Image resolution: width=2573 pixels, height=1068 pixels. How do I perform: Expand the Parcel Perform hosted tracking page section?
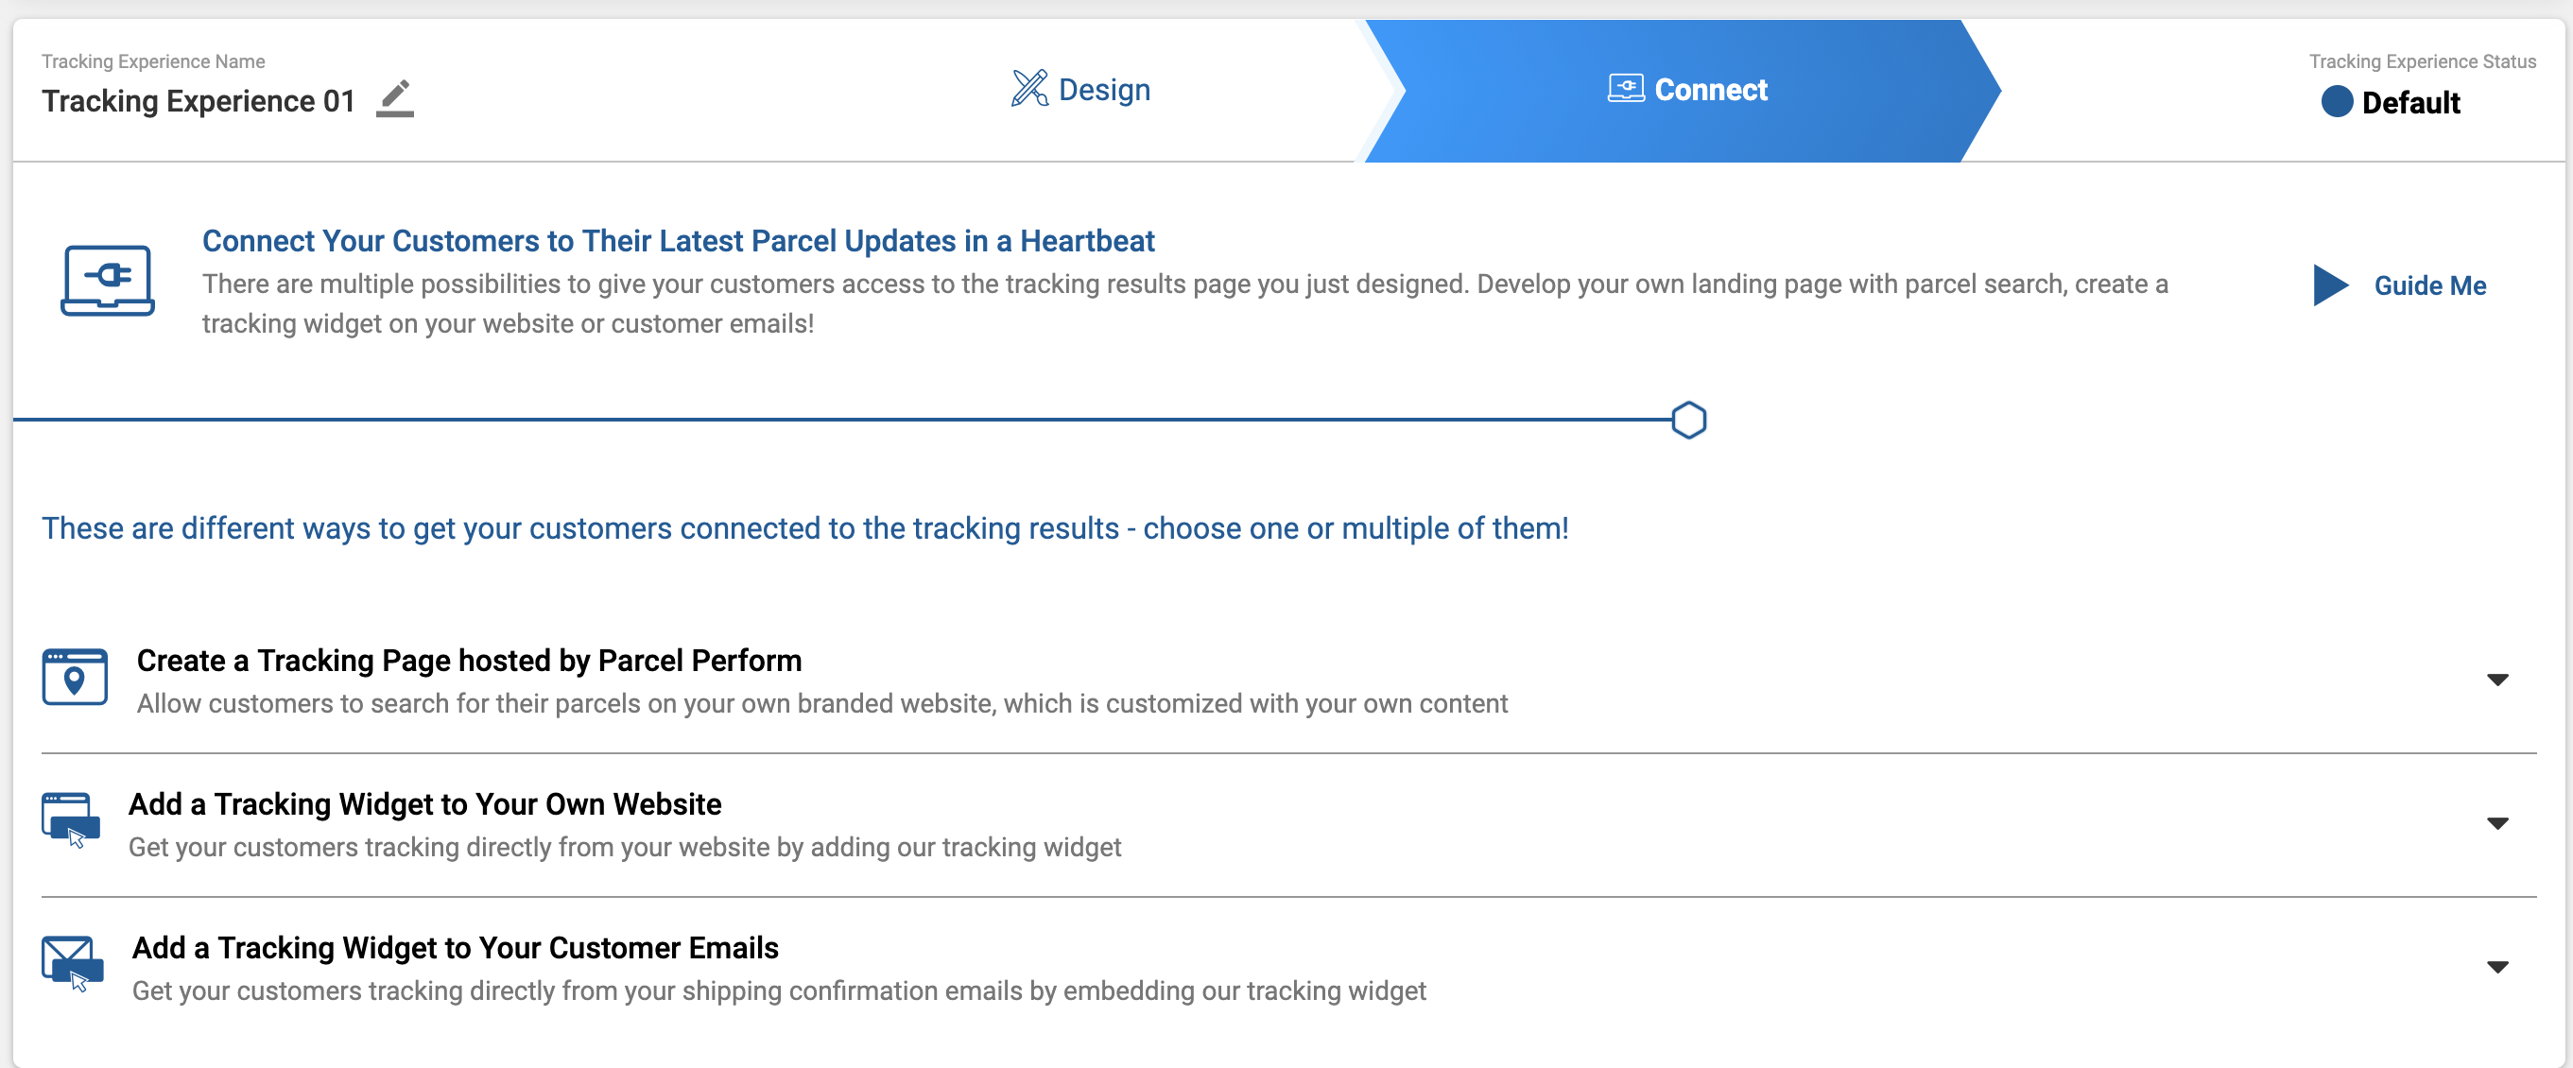point(2497,680)
